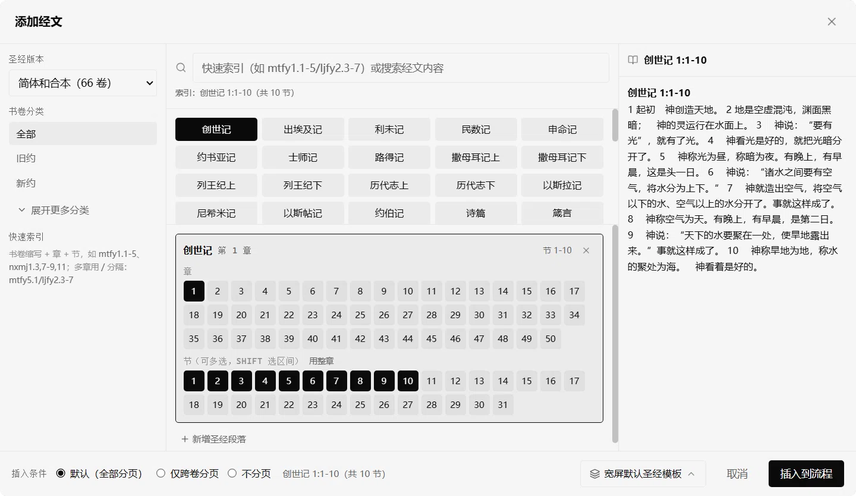This screenshot has height=496, width=856.
Task: Choose the 申命记 book
Action: click(562, 130)
